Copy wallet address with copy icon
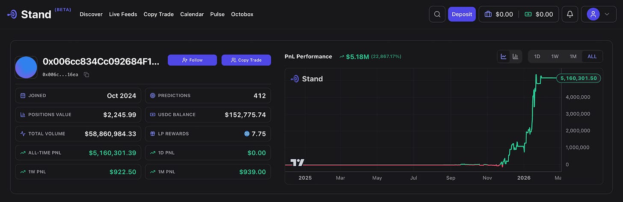623x202 pixels. point(86,75)
